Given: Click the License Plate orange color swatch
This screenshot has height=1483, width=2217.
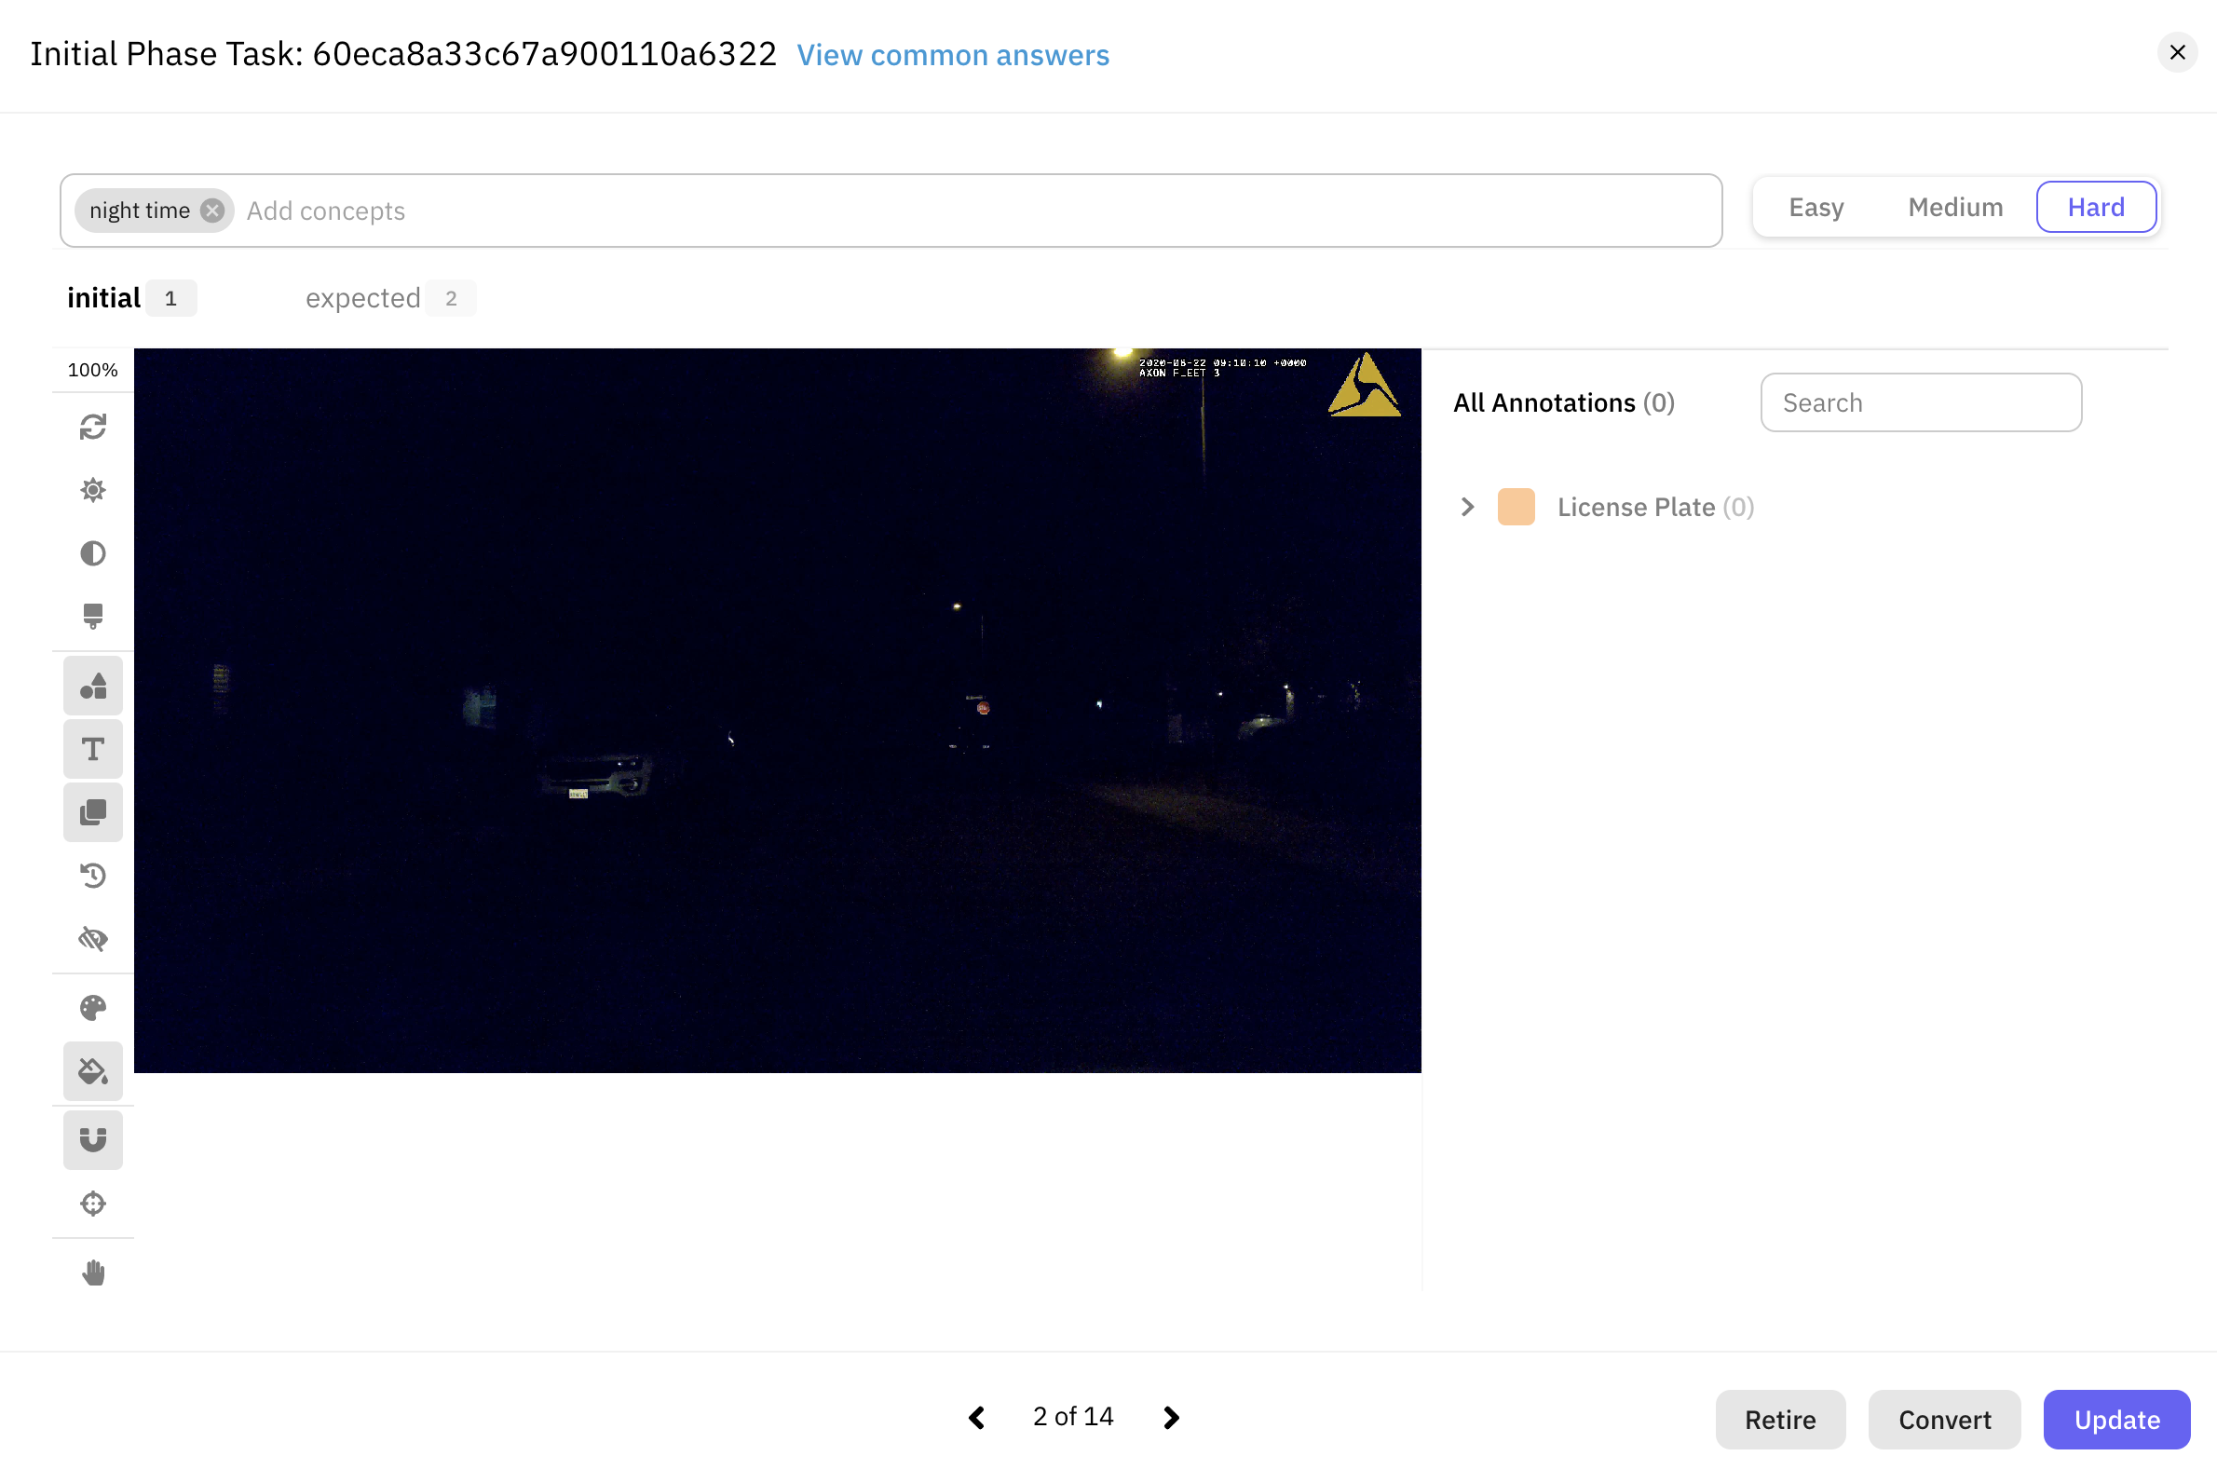Looking at the screenshot, I should [x=1516, y=507].
